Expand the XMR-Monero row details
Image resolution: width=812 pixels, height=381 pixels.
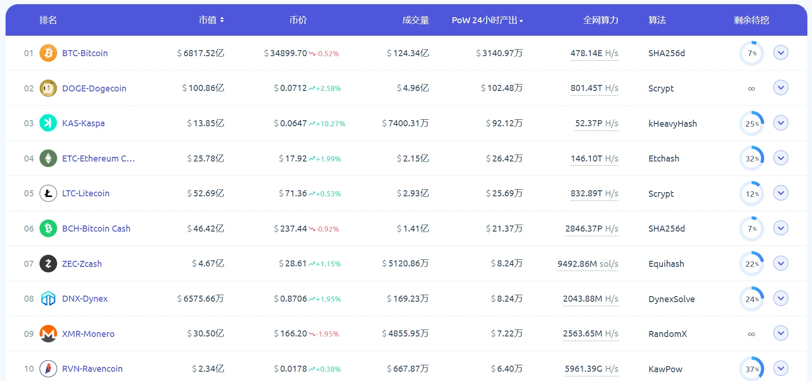click(x=781, y=333)
